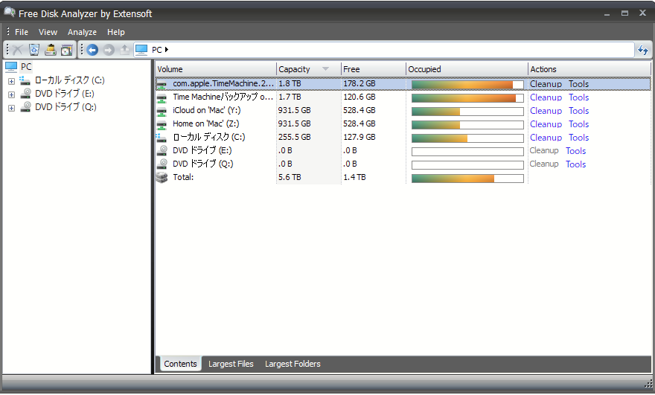Sort by the Occupied column header
This screenshot has width=655, height=395.
point(467,69)
